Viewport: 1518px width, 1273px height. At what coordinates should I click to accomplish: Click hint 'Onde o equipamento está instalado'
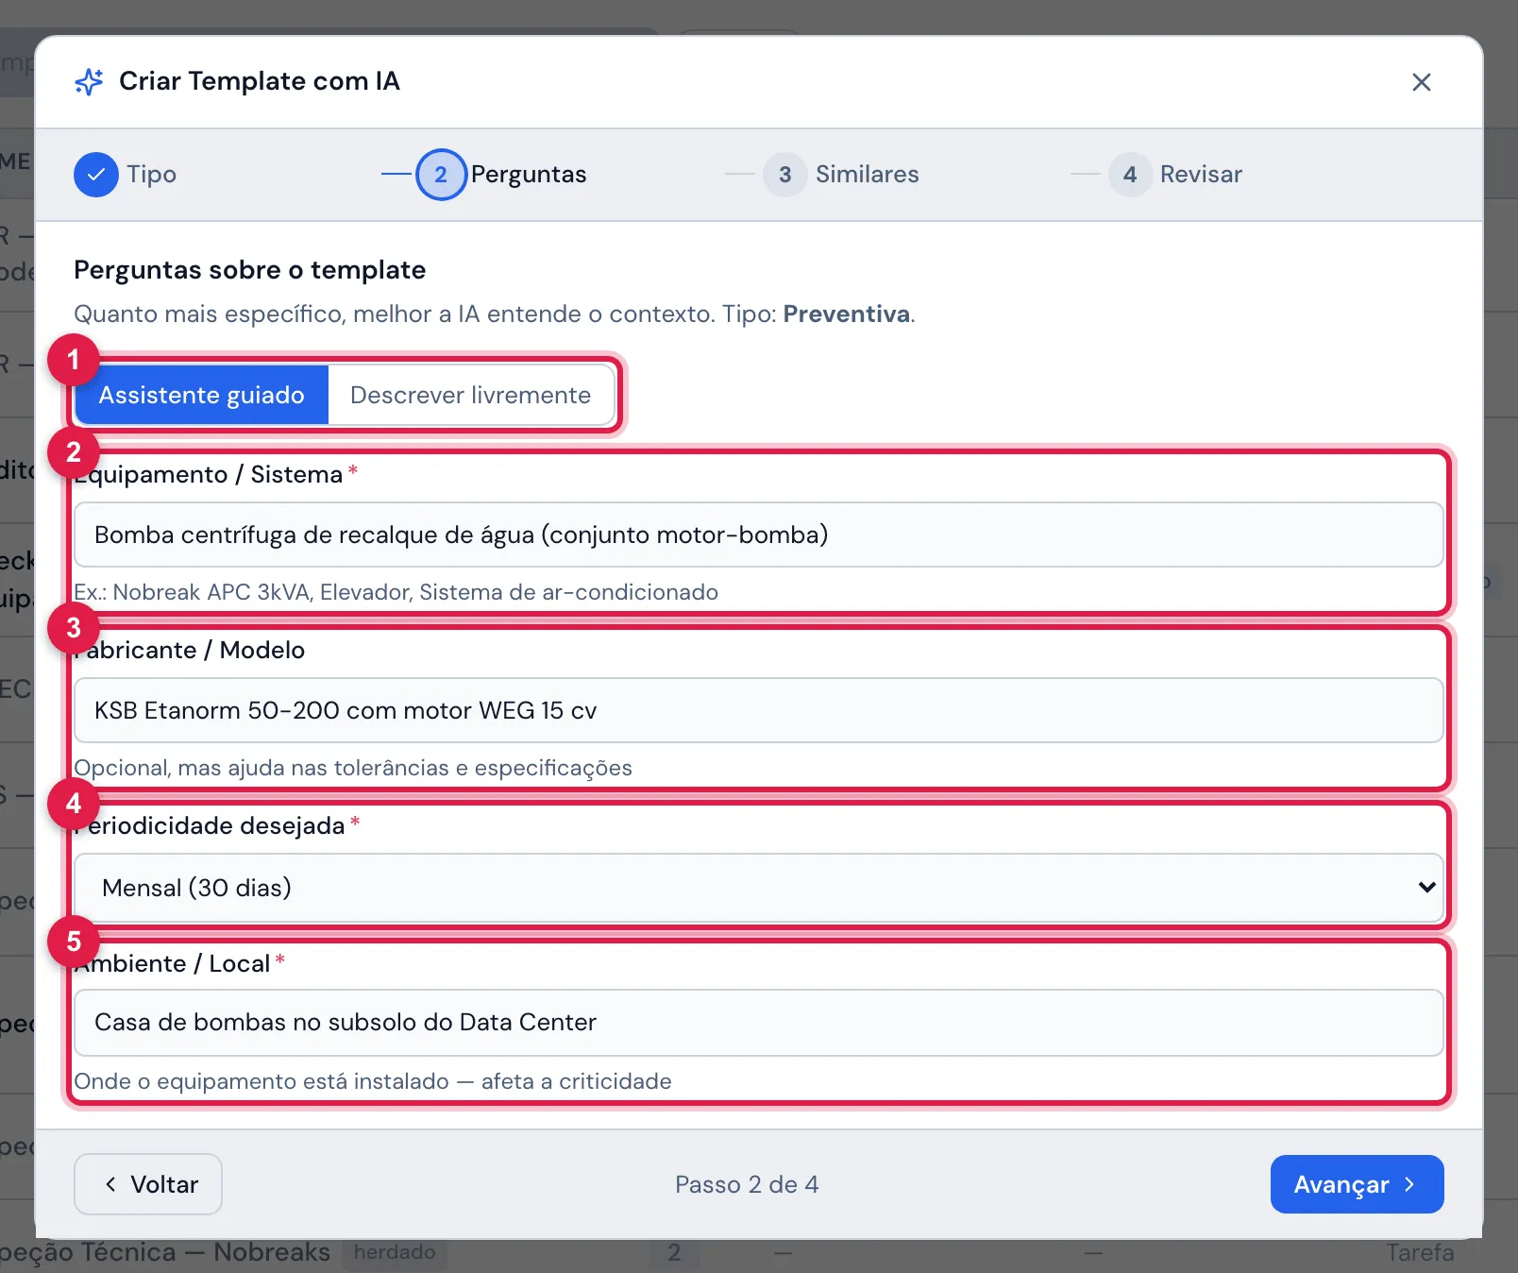pyautogui.click(x=373, y=1081)
